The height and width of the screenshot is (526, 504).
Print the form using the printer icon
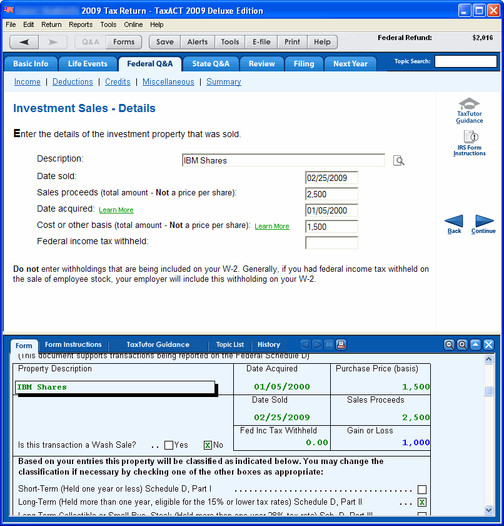[341, 345]
